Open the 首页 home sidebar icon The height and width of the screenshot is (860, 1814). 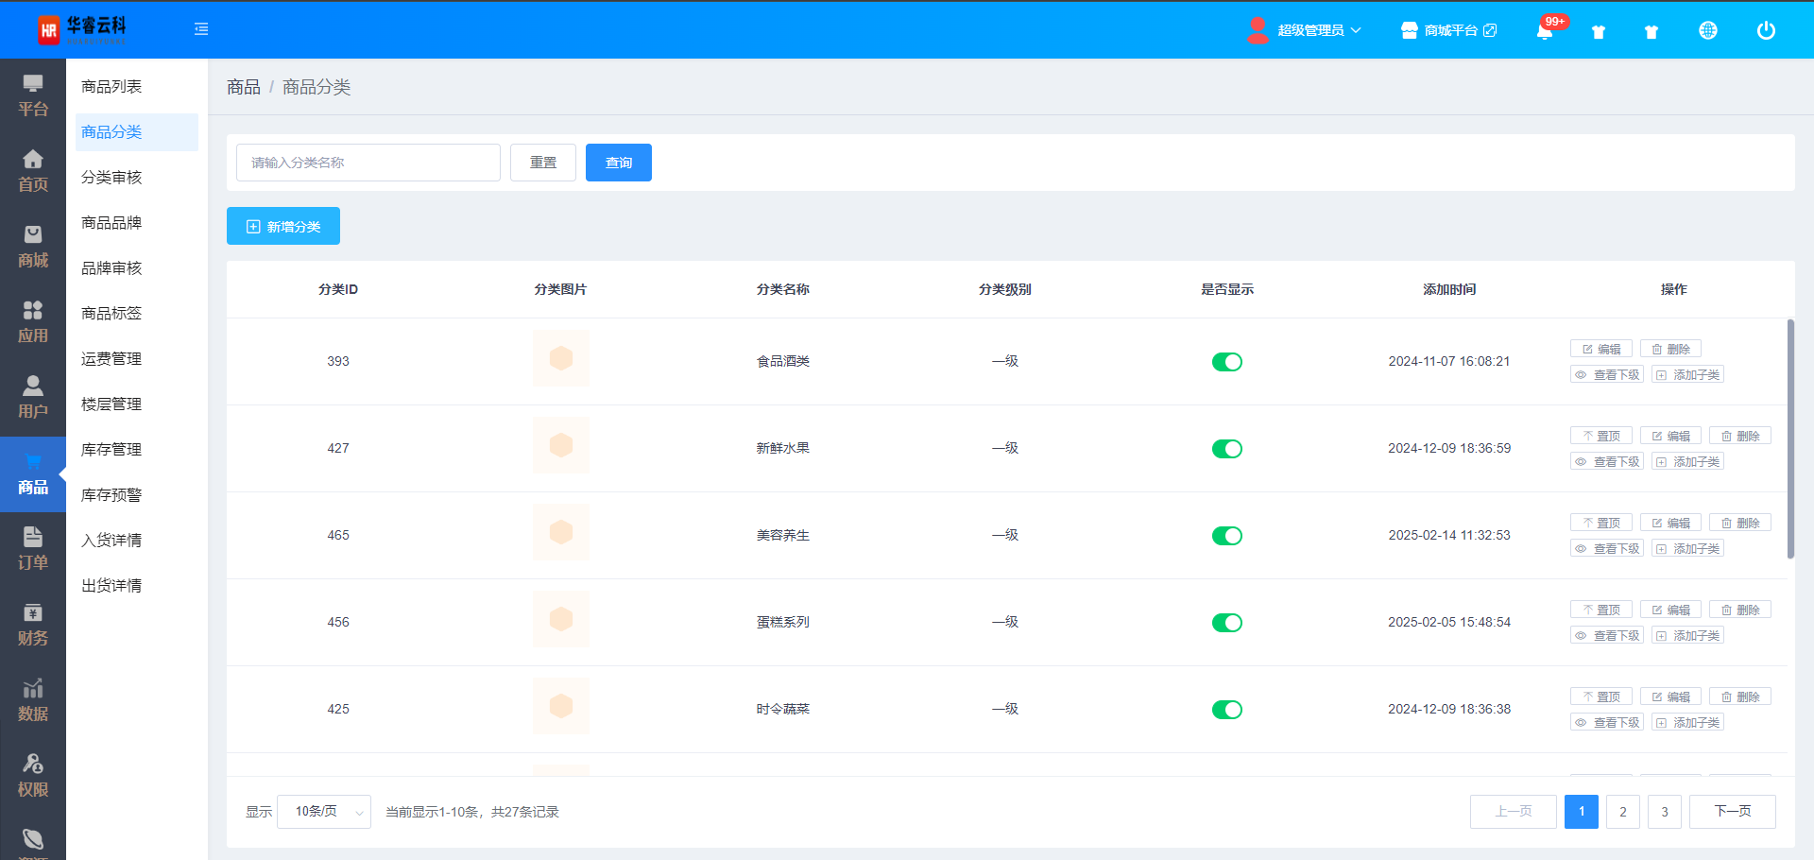[33, 171]
